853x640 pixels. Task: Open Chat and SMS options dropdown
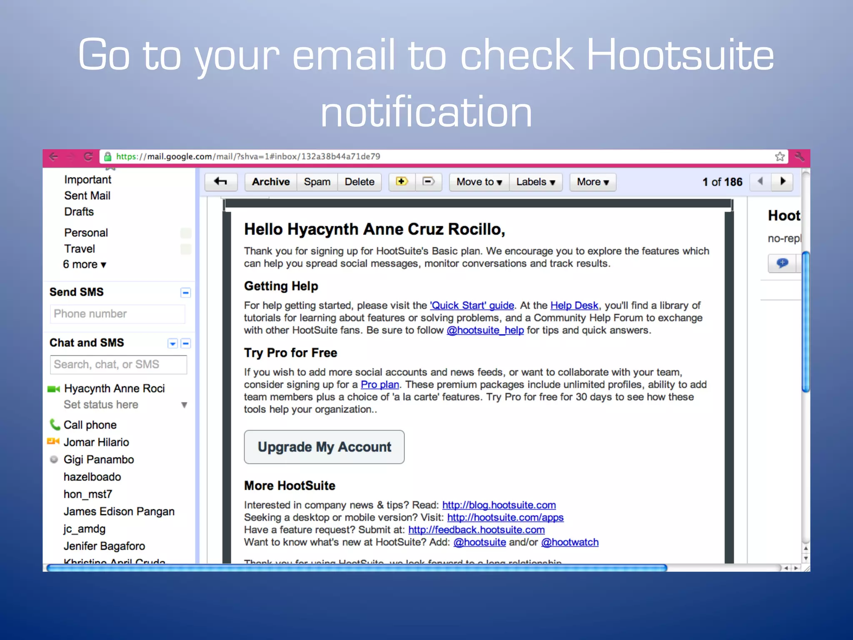click(172, 343)
